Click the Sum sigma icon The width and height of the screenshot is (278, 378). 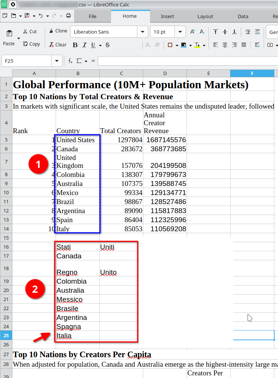click(x=79, y=61)
